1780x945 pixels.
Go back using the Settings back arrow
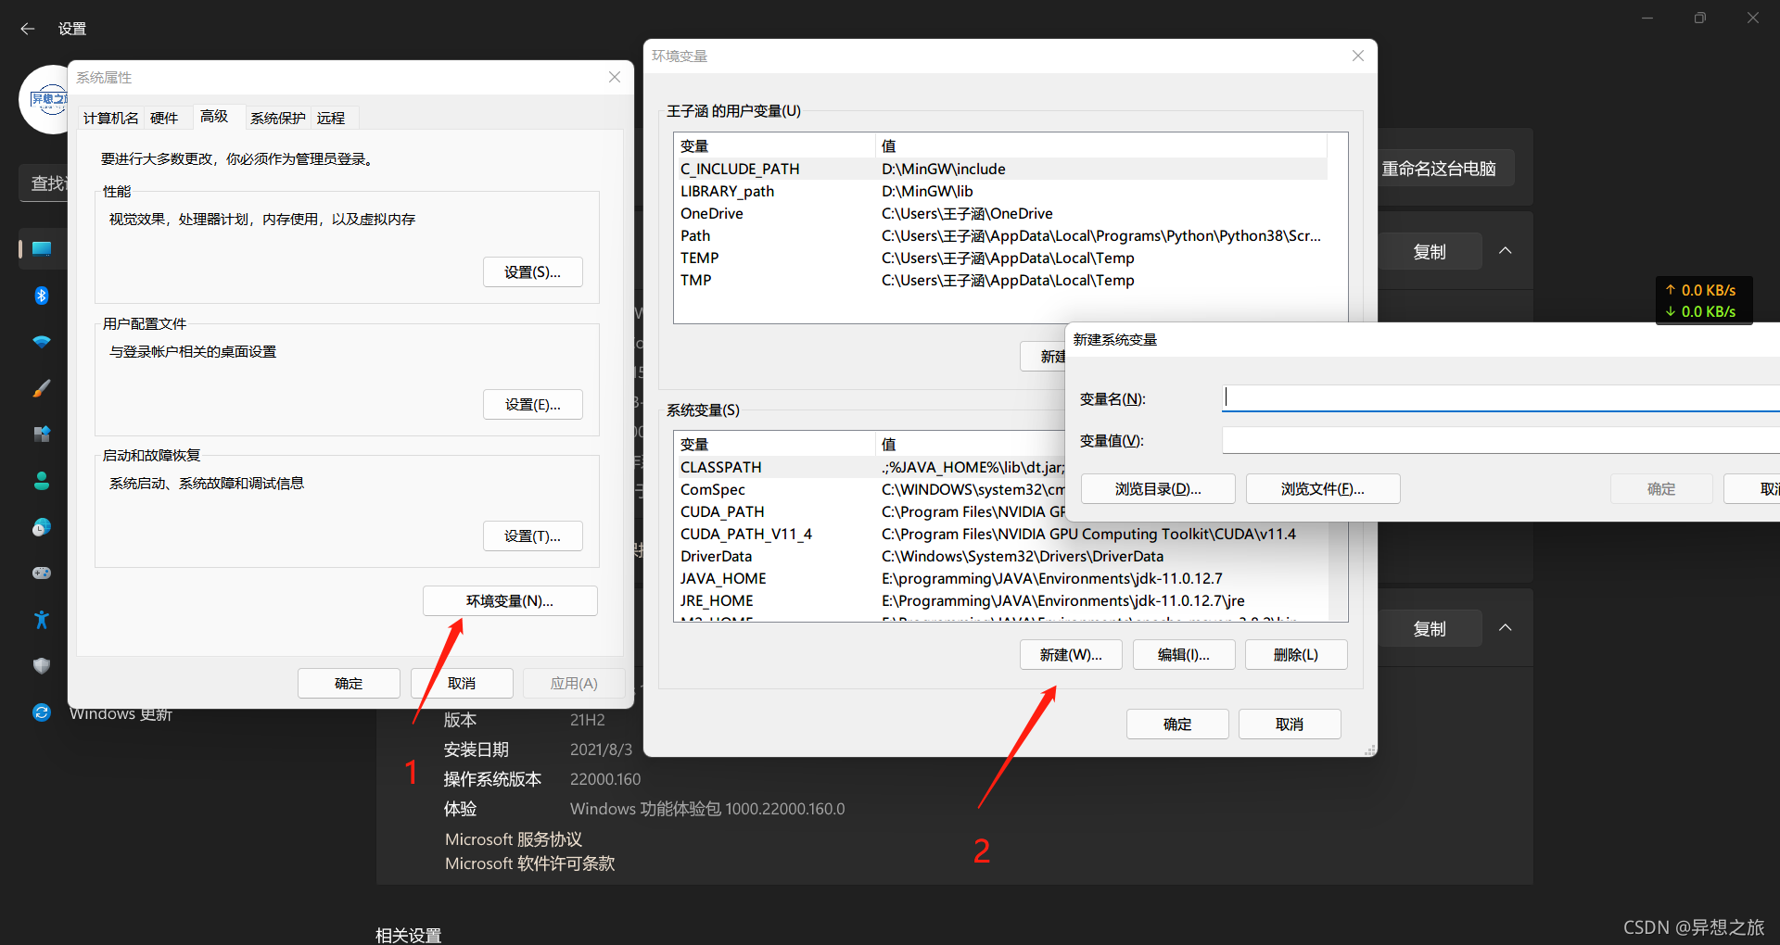point(28,29)
